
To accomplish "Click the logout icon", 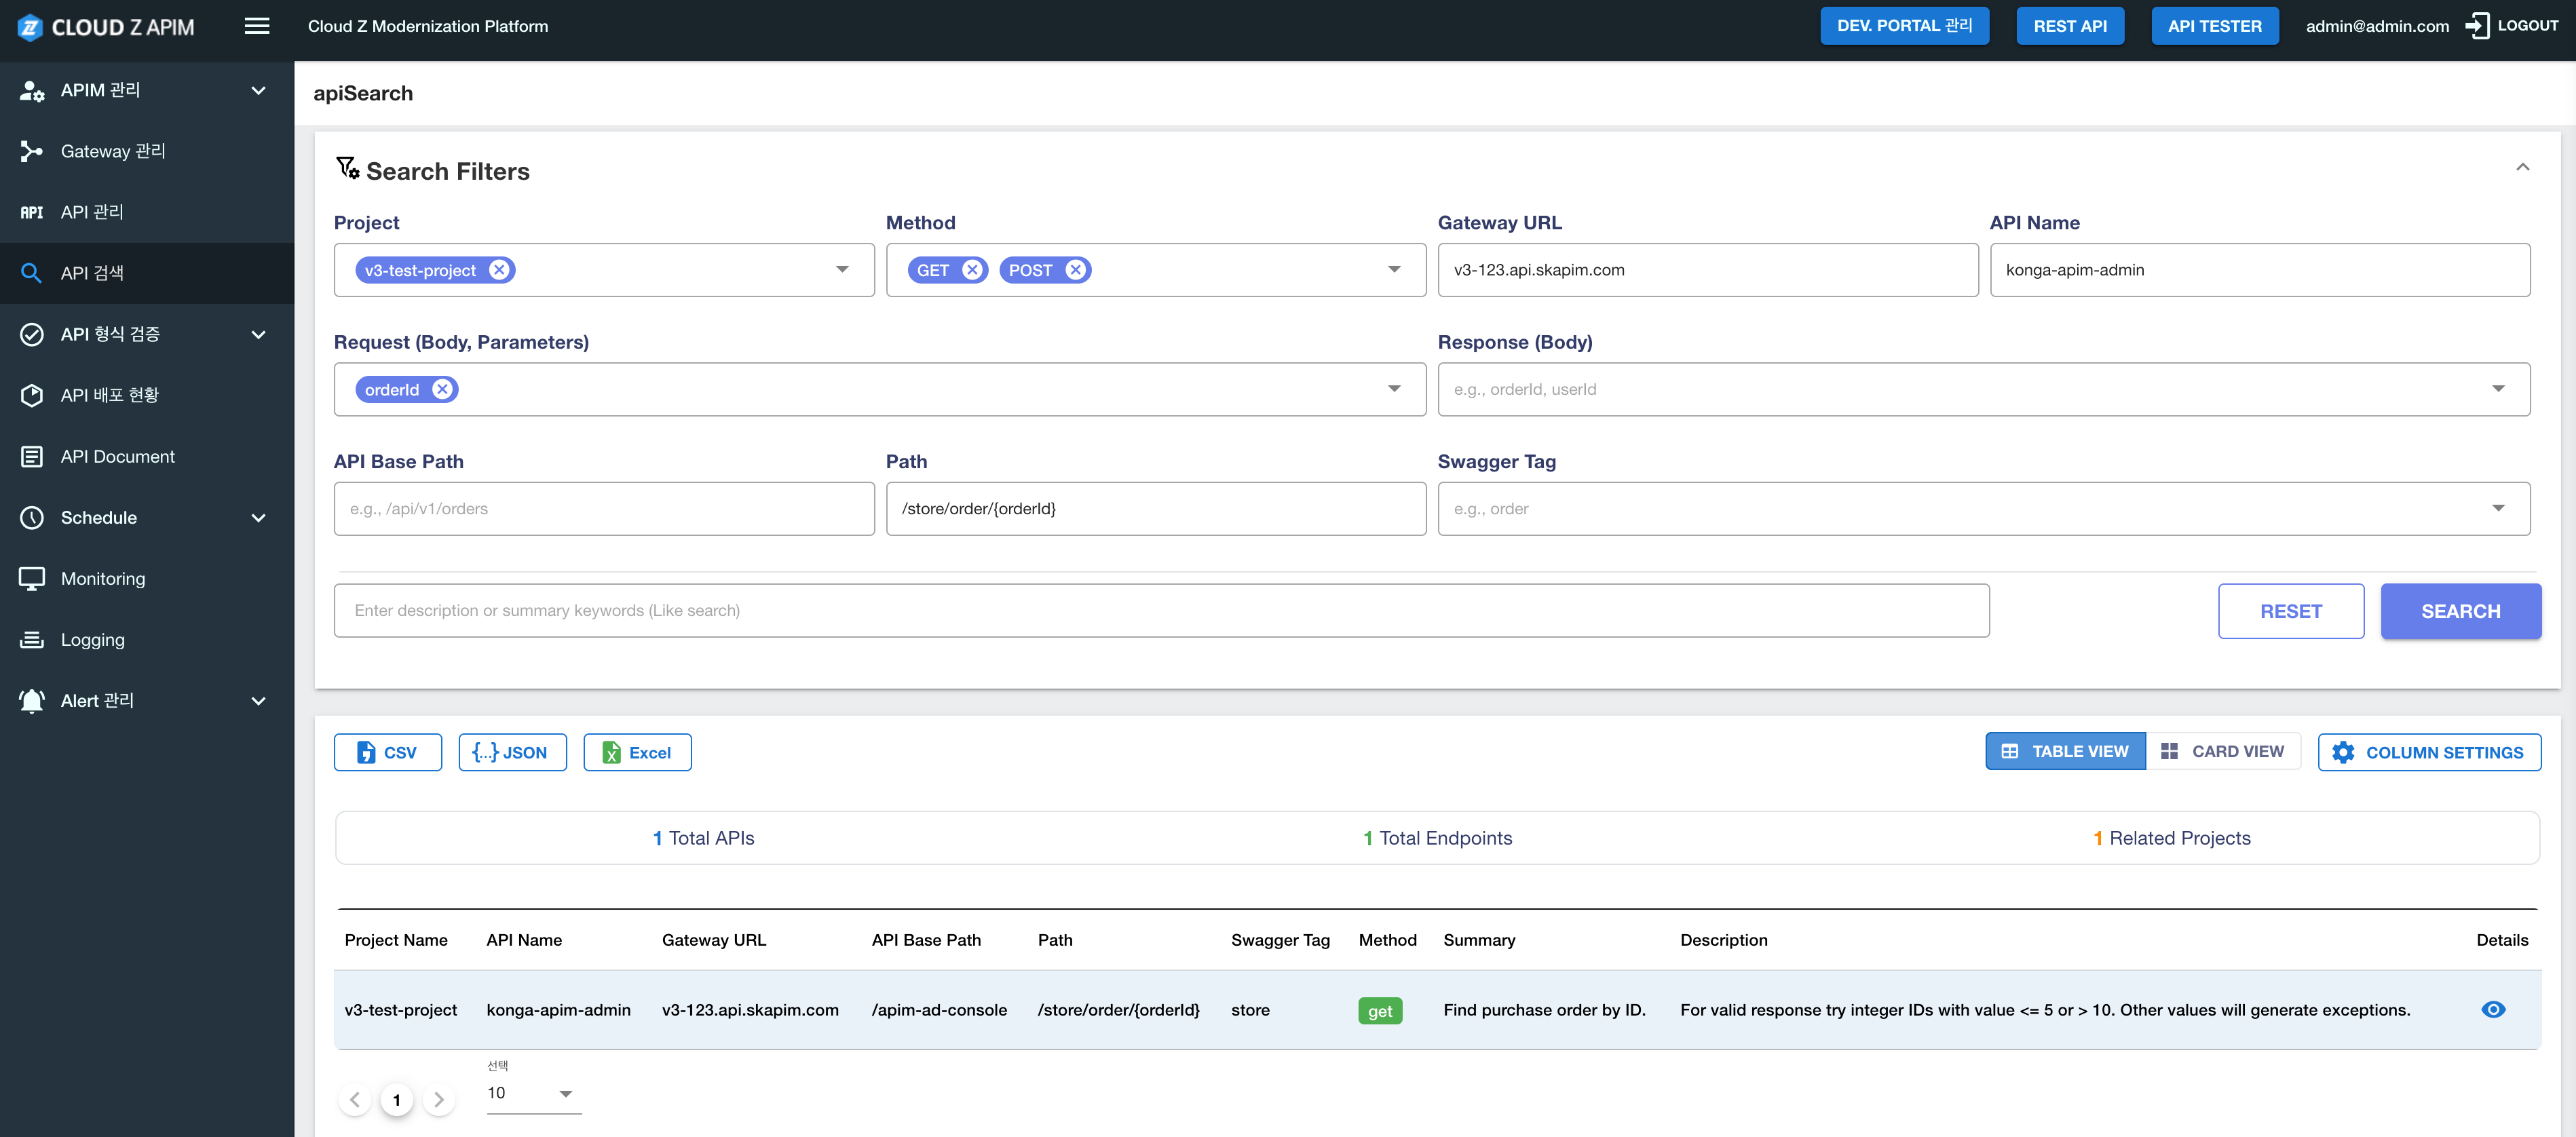I will point(2476,26).
